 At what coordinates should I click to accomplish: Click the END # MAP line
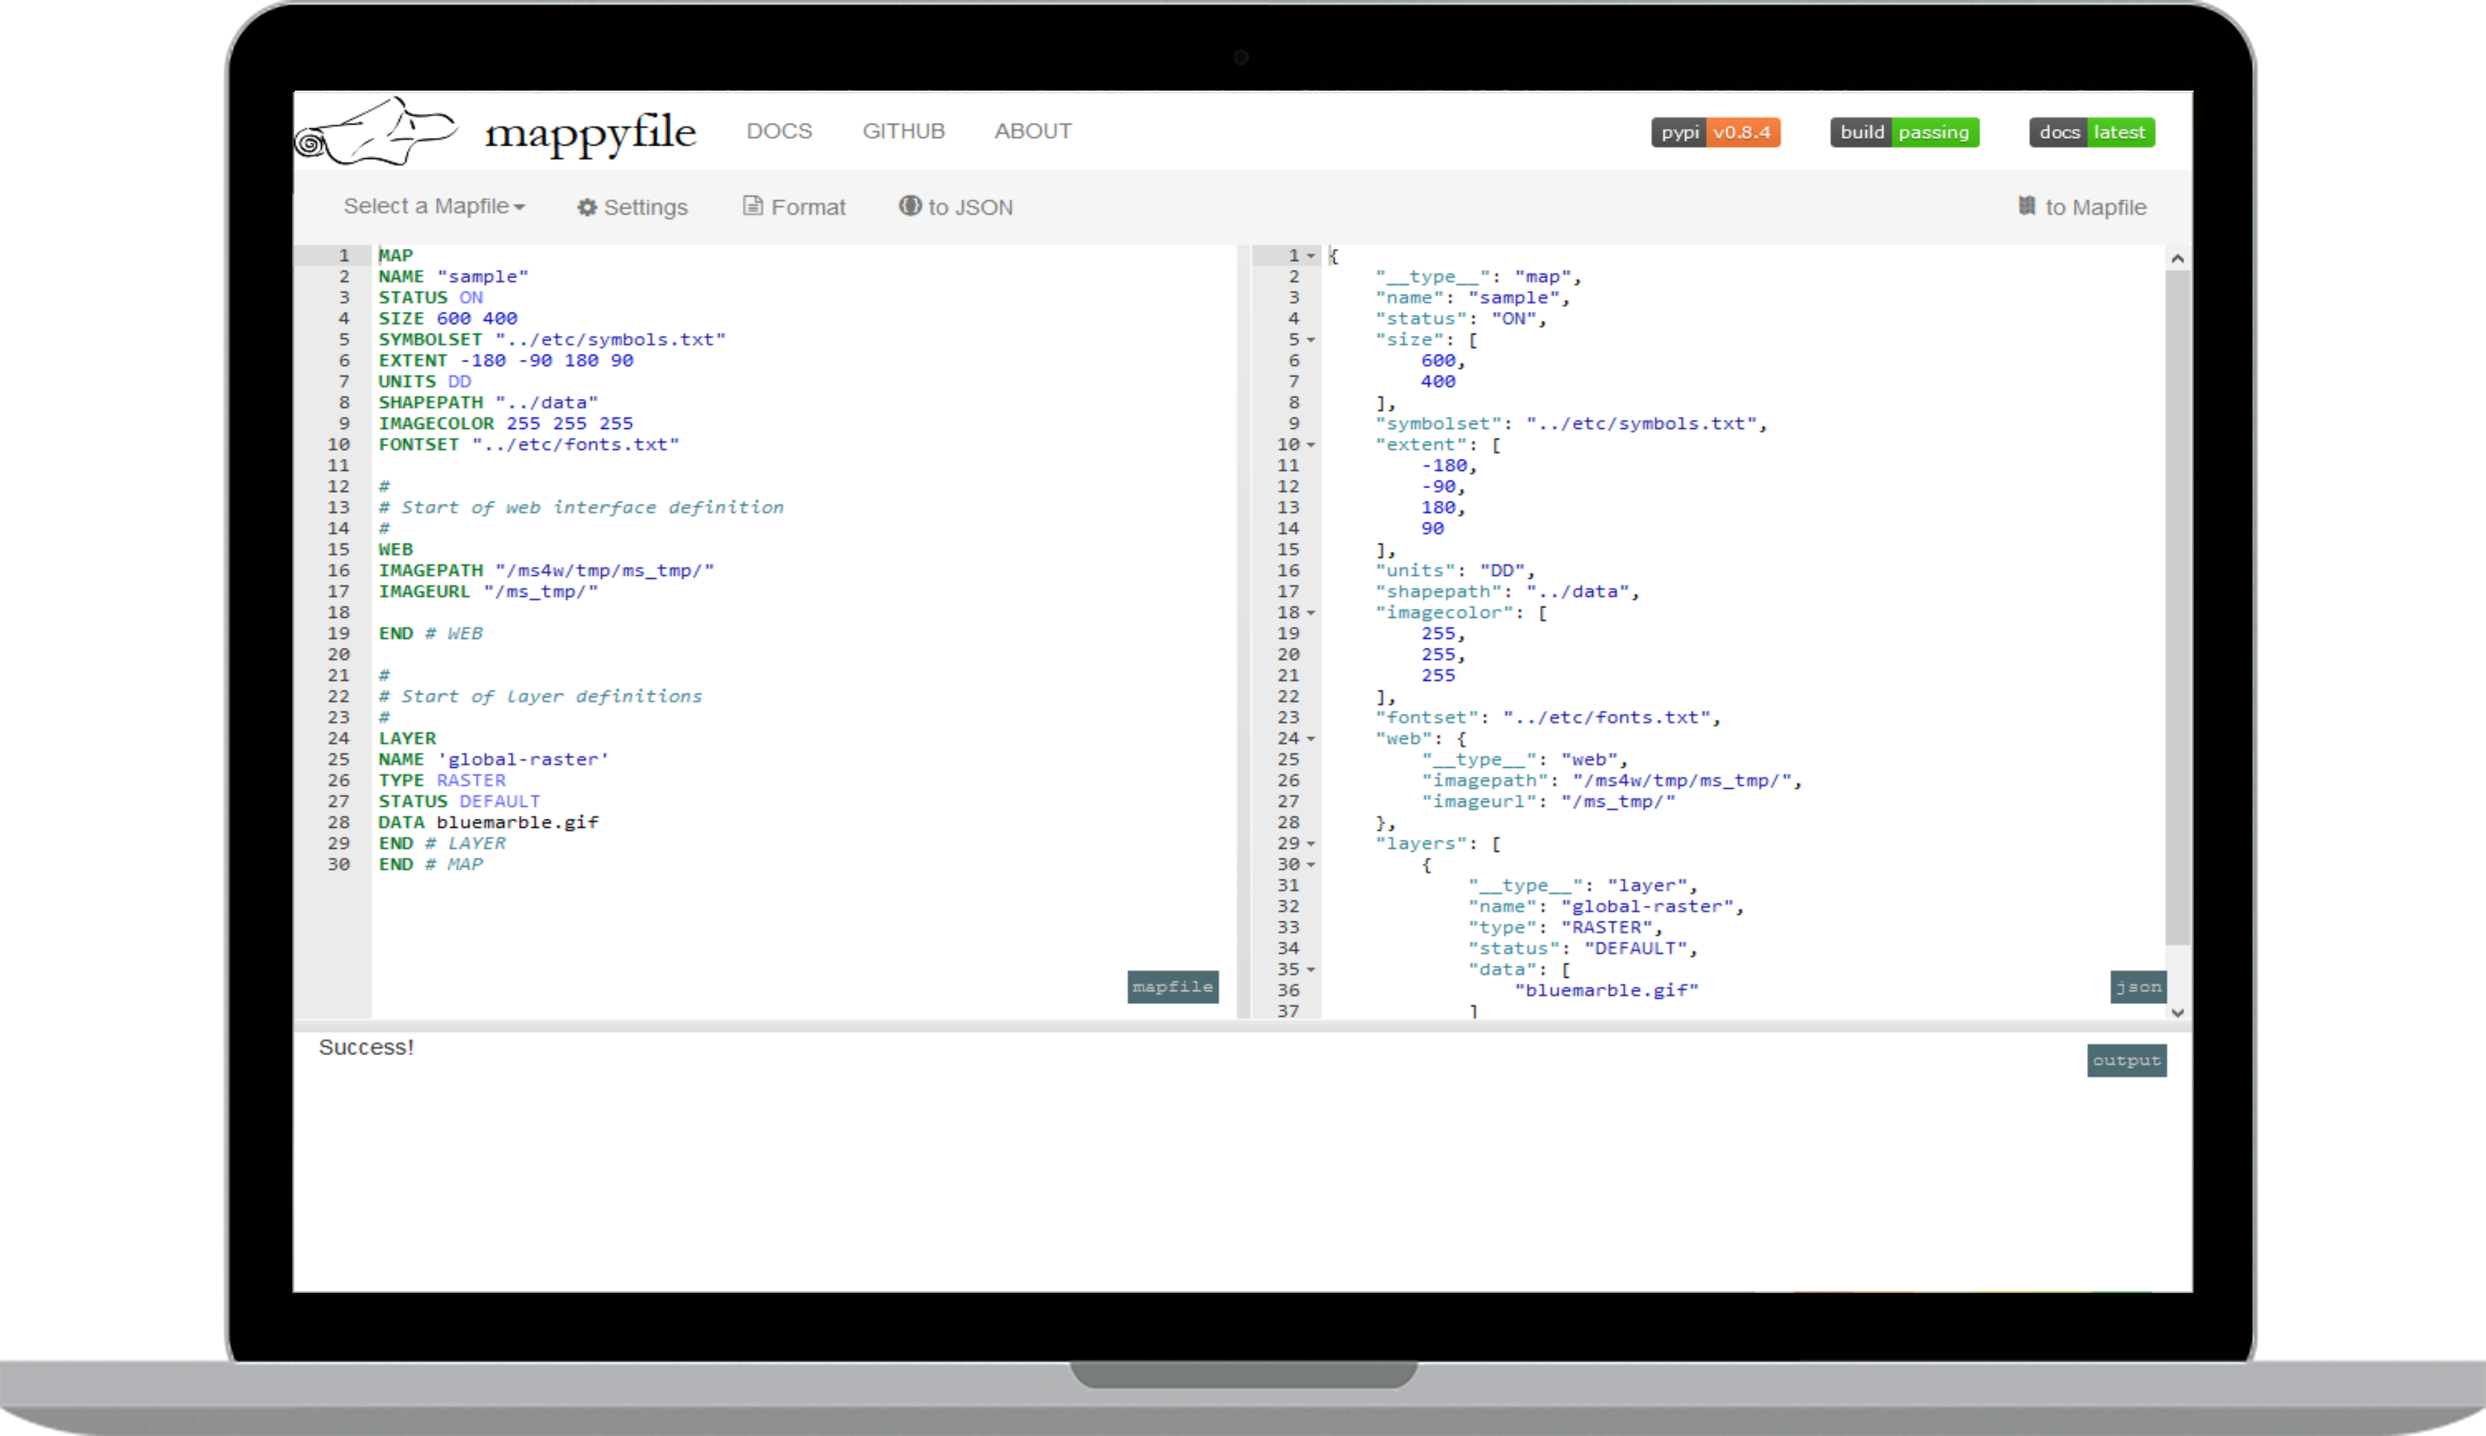click(431, 865)
